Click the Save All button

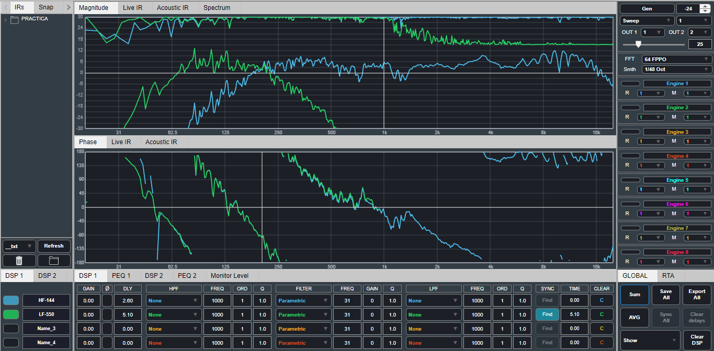666,295
